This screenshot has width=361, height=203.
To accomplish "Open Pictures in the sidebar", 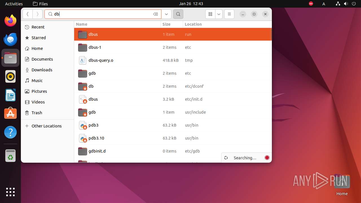I will [x=47, y=91].
